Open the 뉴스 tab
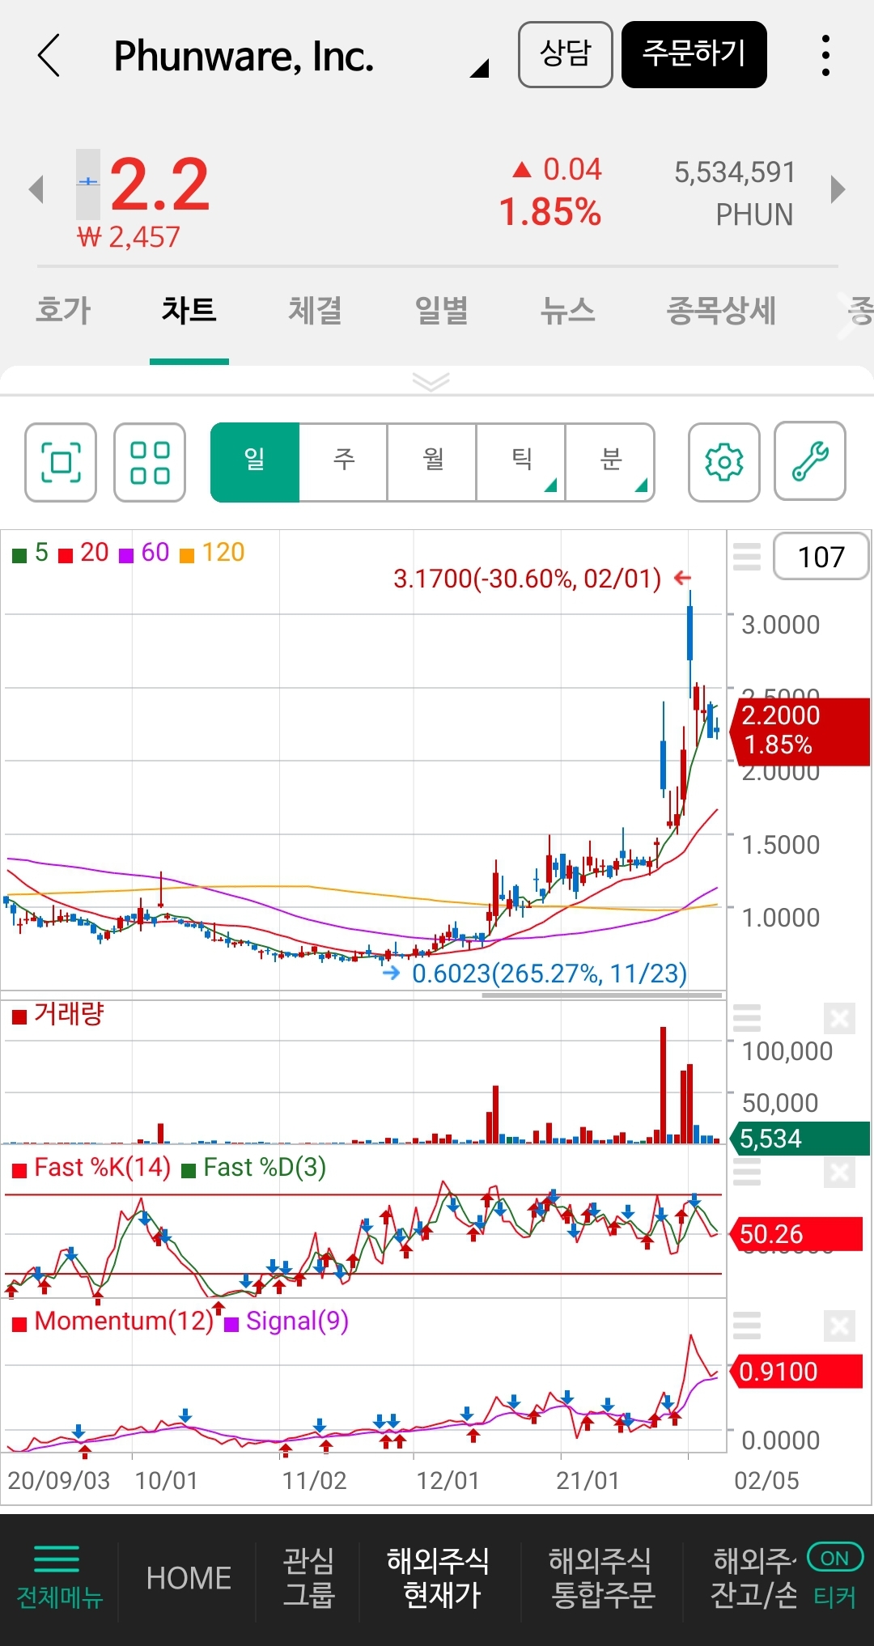The width and height of the screenshot is (874, 1646). [568, 311]
